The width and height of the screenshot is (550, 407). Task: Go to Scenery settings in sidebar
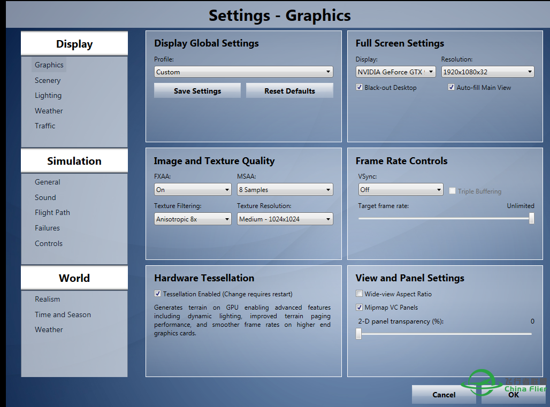(x=48, y=80)
